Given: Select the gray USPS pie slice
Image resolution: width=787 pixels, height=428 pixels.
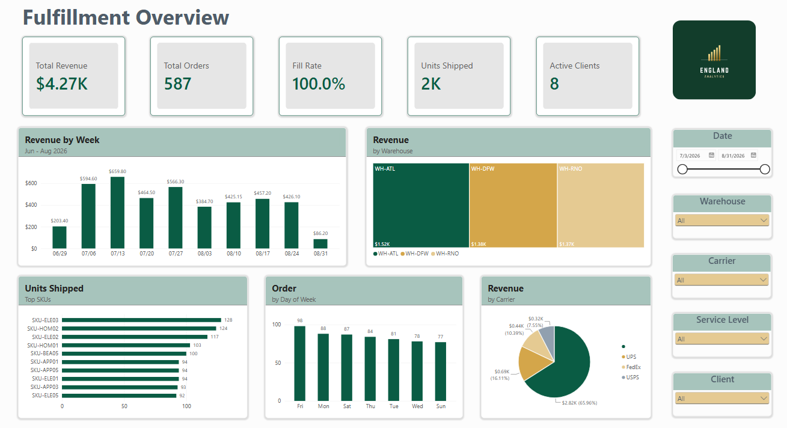Looking at the screenshot, I should pyautogui.click(x=547, y=340).
